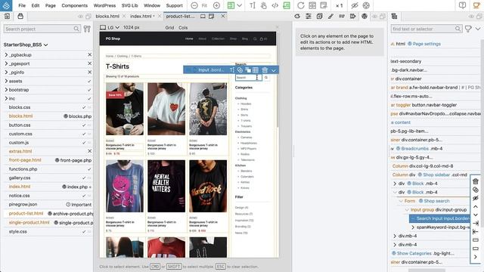Expand span#keyword-input tree node
The width and height of the screenshot is (484, 272).
pyautogui.click(x=413, y=227)
